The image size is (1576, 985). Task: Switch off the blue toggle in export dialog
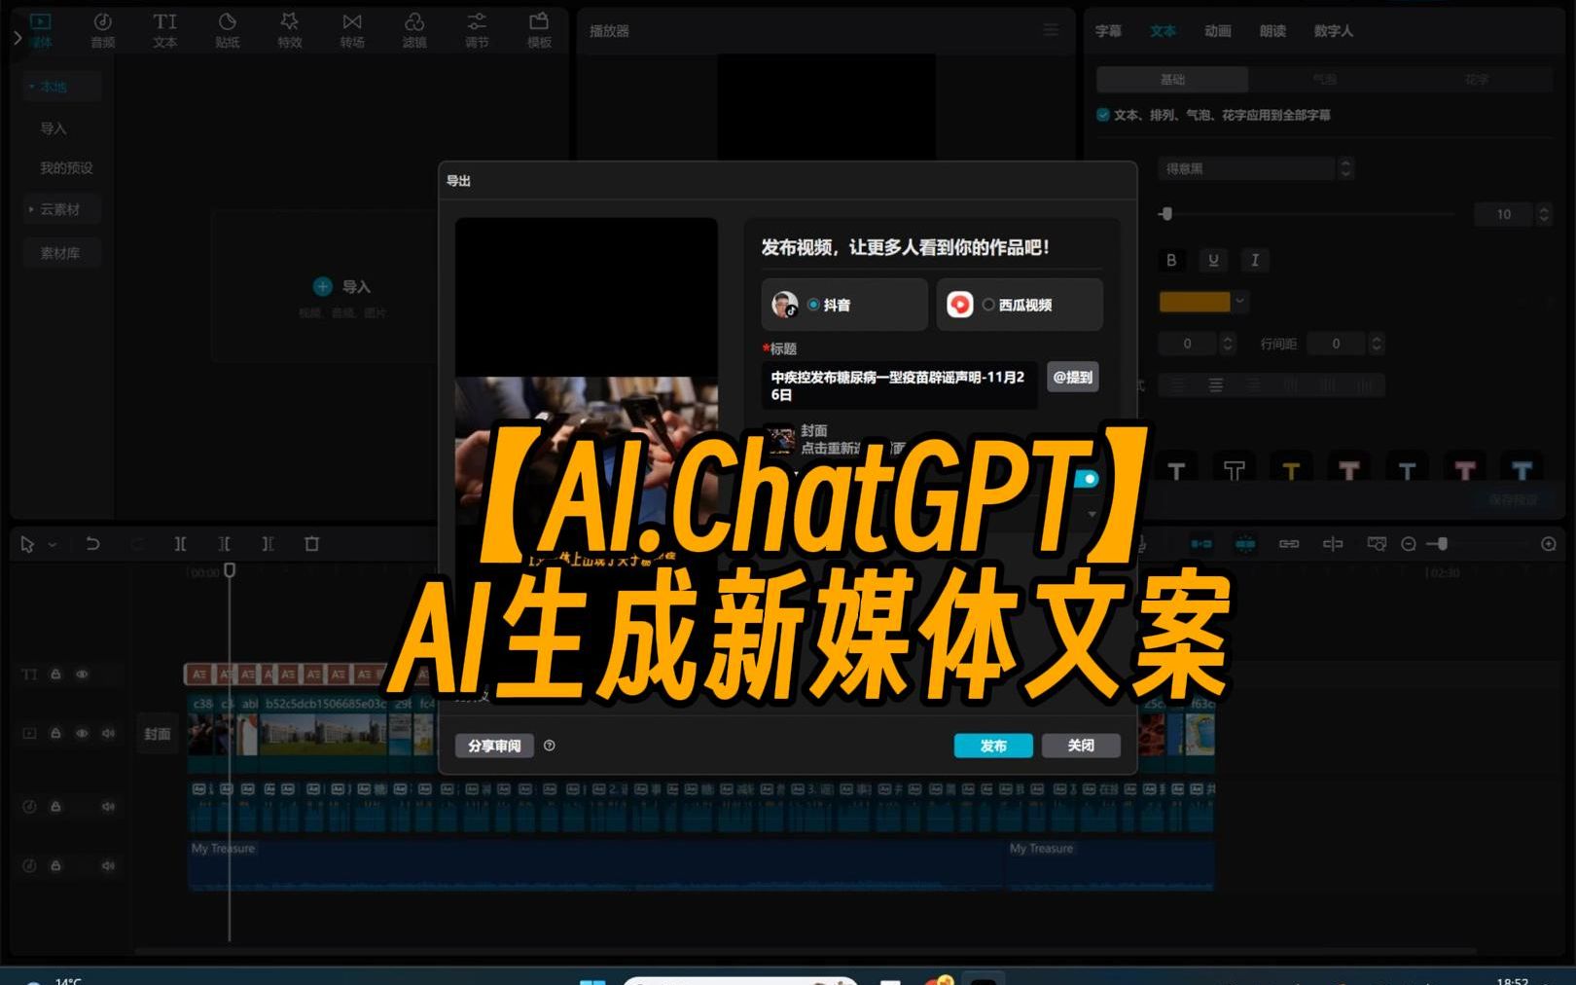1086,479
